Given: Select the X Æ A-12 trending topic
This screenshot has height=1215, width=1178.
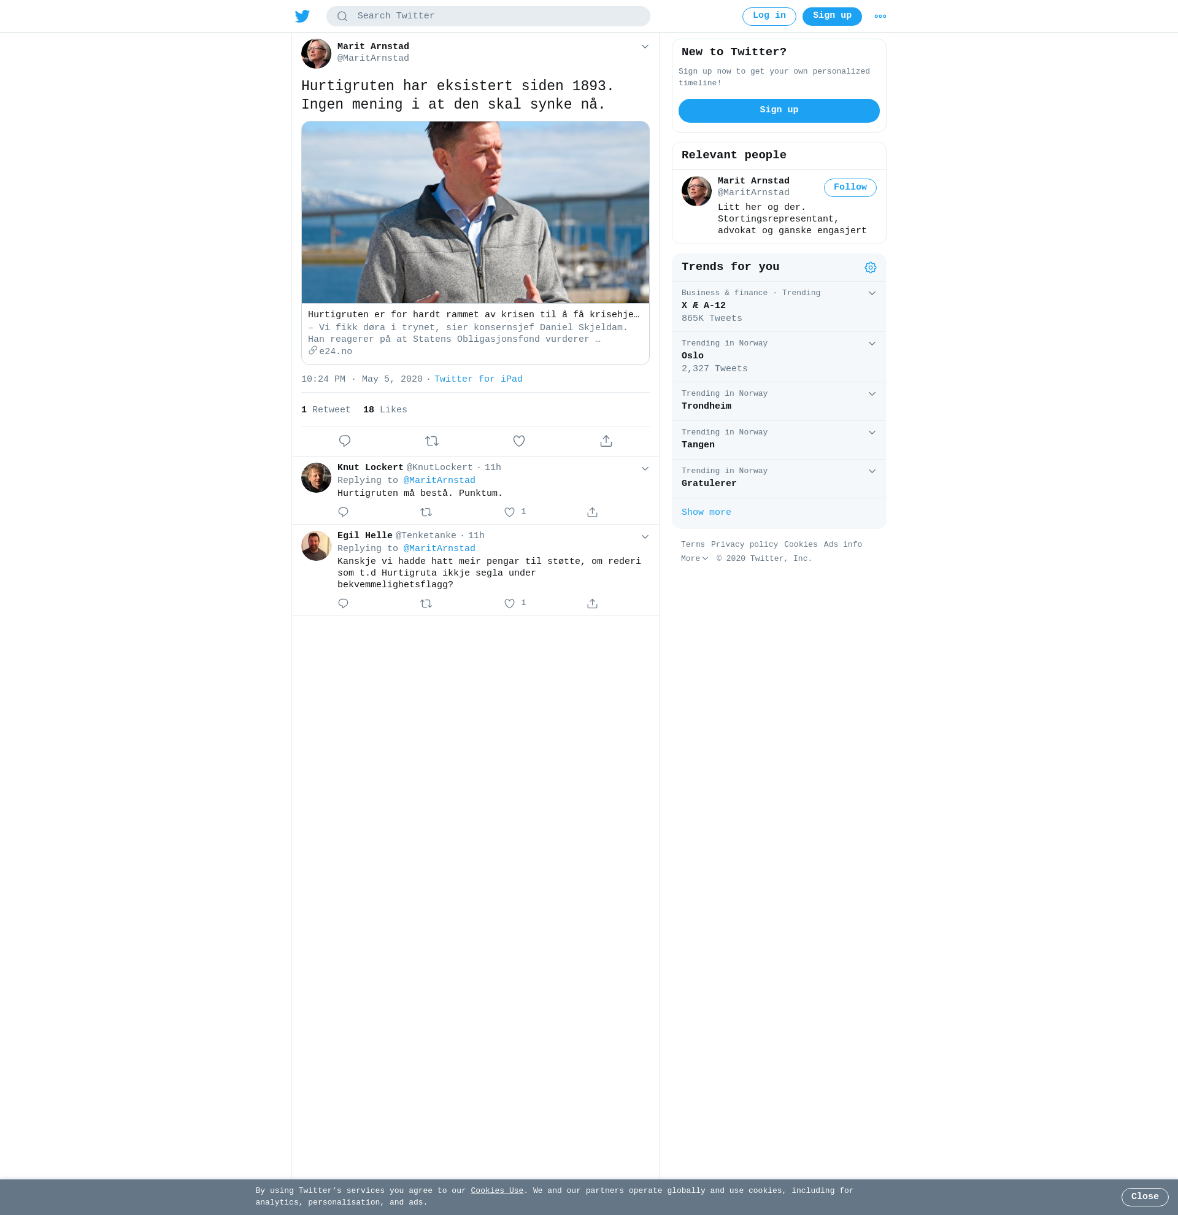Looking at the screenshot, I should click(x=703, y=306).
